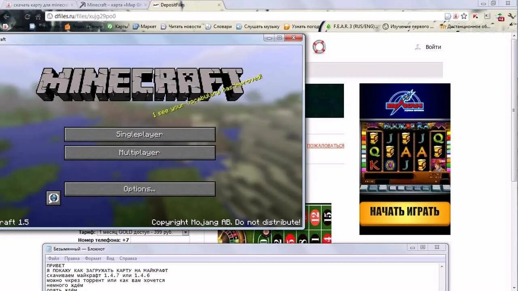The image size is (518, 291).
Task: Click the Войти login link
Action: pyautogui.click(x=433, y=47)
